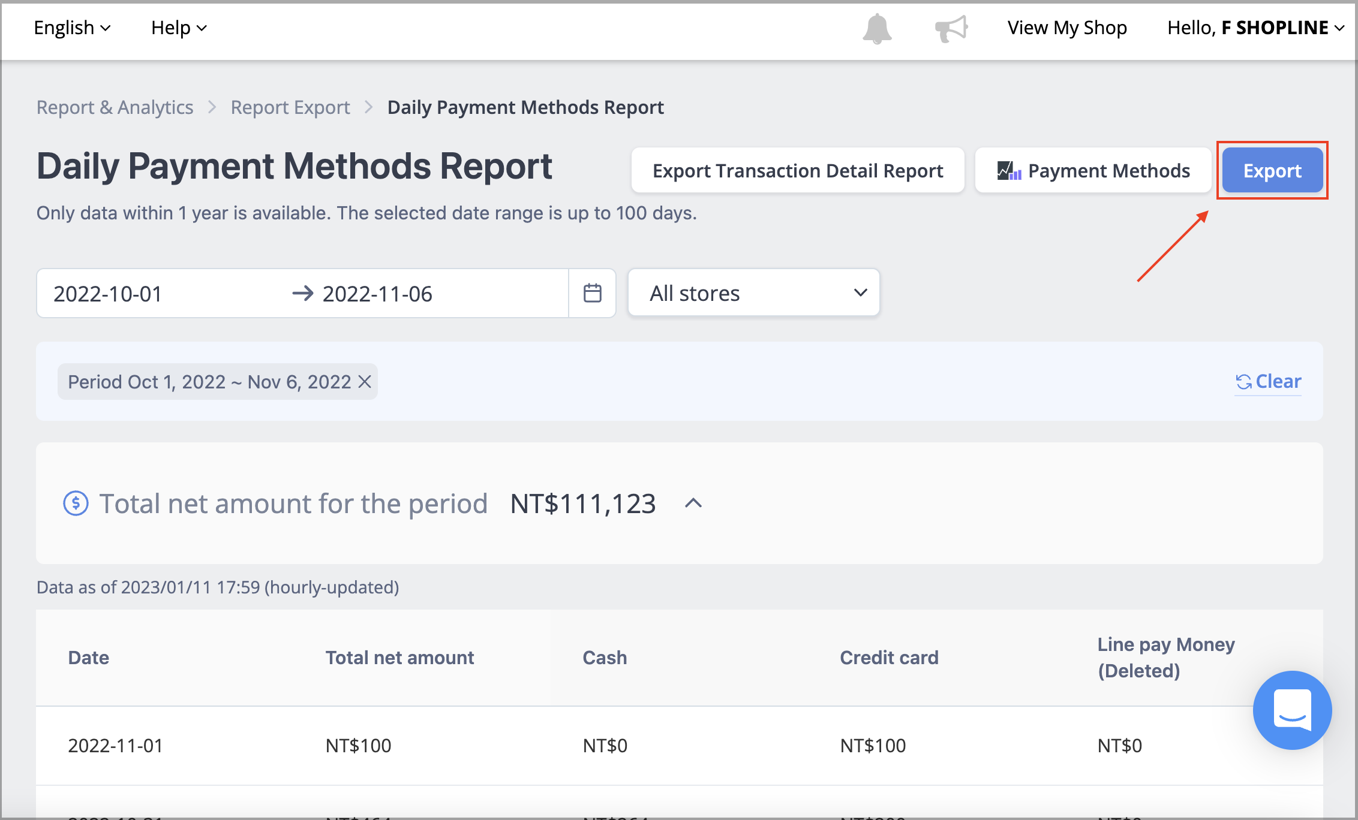Click the Data as of 2023/01/11 17:59 note
Screen dimensions: 1358x820
[218, 587]
